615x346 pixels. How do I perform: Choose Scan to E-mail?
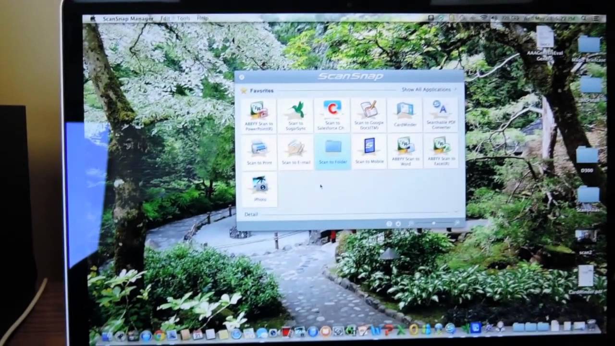coord(295,151)
